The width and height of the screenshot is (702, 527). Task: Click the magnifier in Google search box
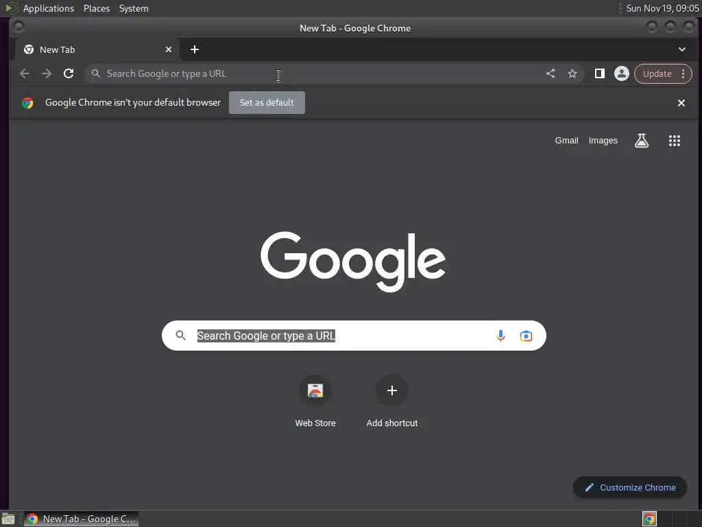tap(180, 335)
